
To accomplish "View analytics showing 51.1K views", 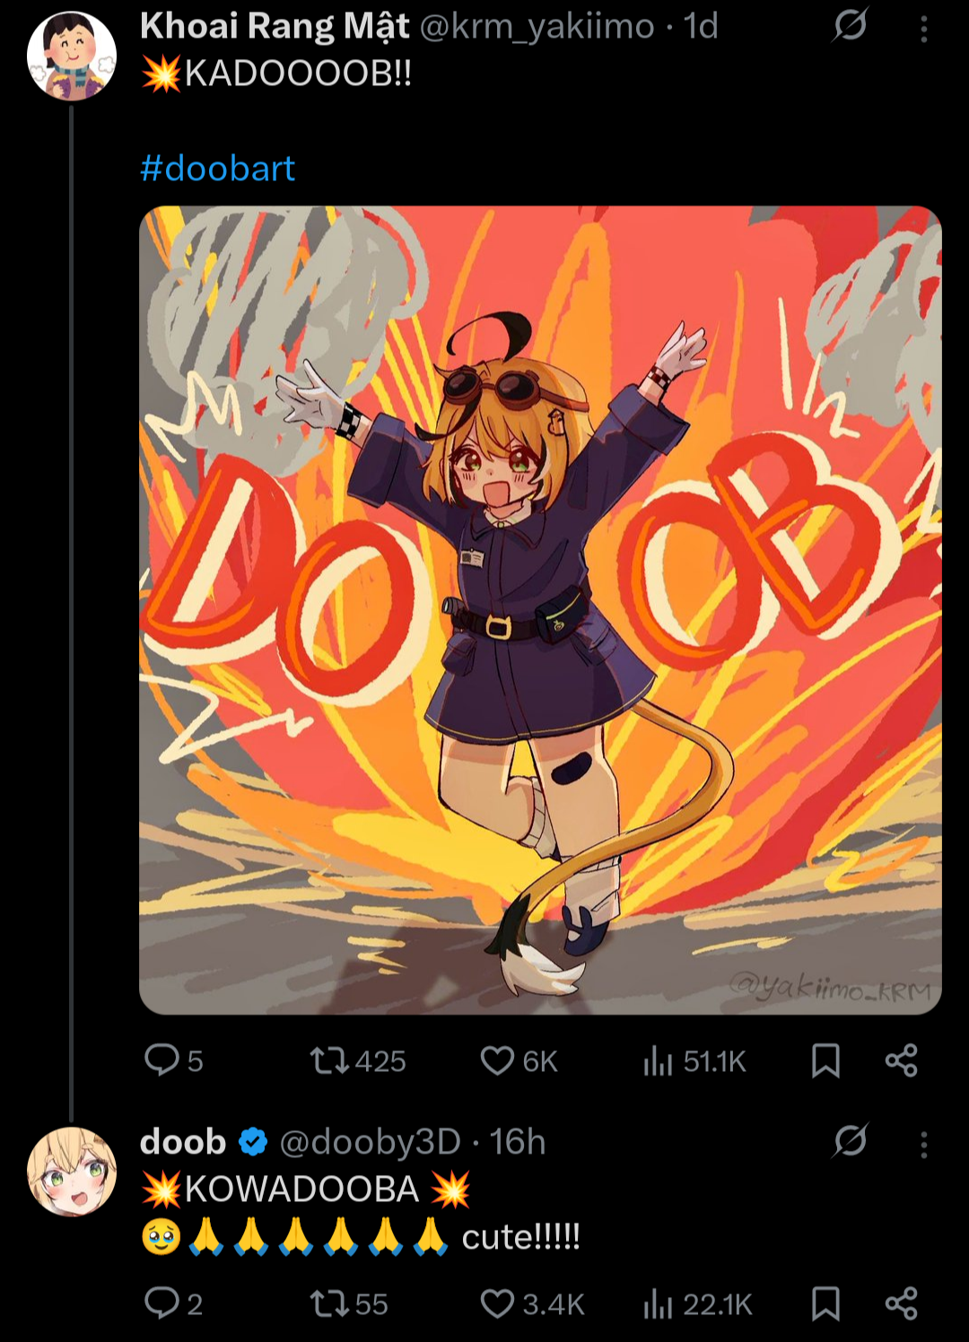I will click(x=658, y=1061).
